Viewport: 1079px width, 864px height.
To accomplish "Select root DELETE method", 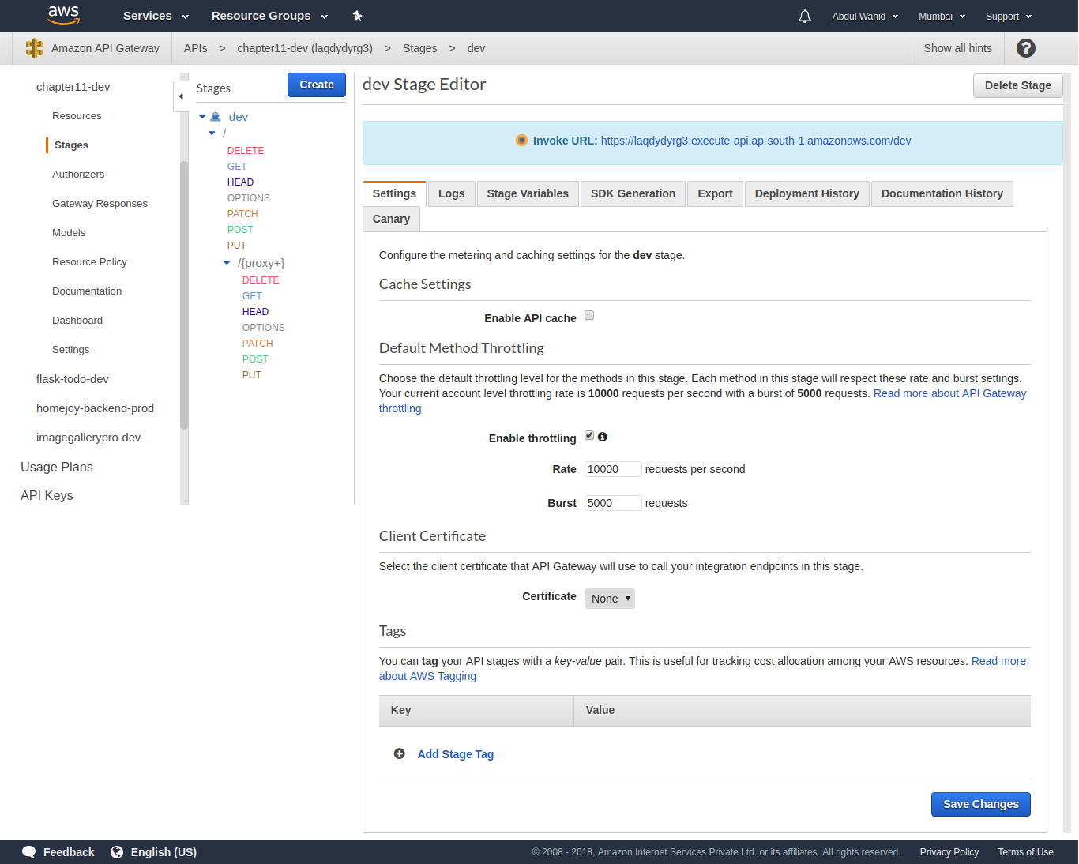I will point(246,151).
